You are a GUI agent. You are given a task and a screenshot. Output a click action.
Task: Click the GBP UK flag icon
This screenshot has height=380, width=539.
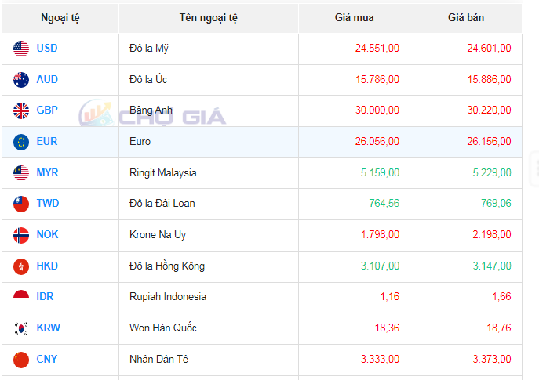21,110
